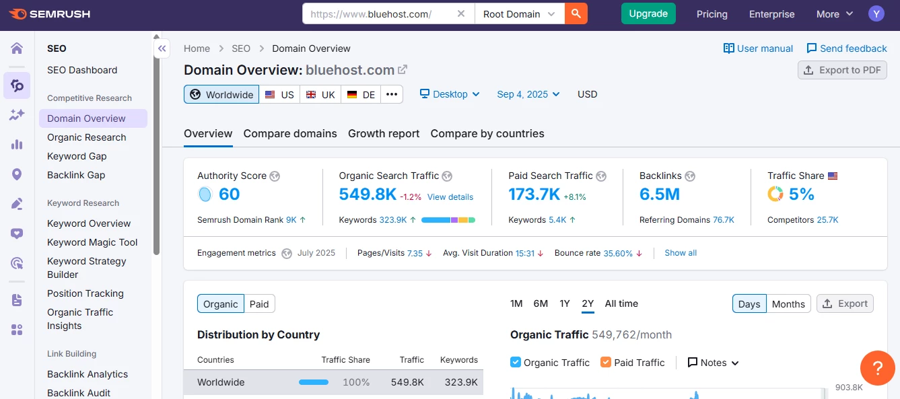The height and width of the screenshot is (399, 900).
Task: Open the Advertising target sidebar icon
Action: [17, 263]
